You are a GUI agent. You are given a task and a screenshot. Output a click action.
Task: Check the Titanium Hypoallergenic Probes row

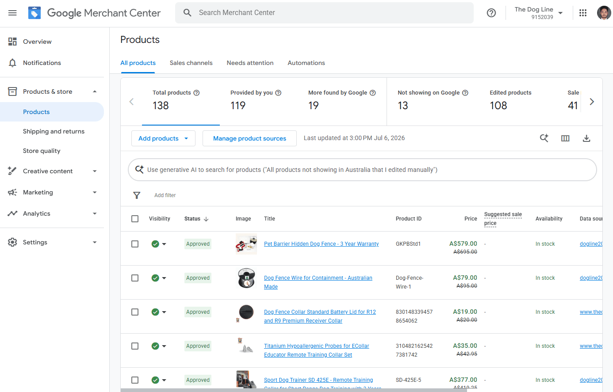(x=135, y=346)
